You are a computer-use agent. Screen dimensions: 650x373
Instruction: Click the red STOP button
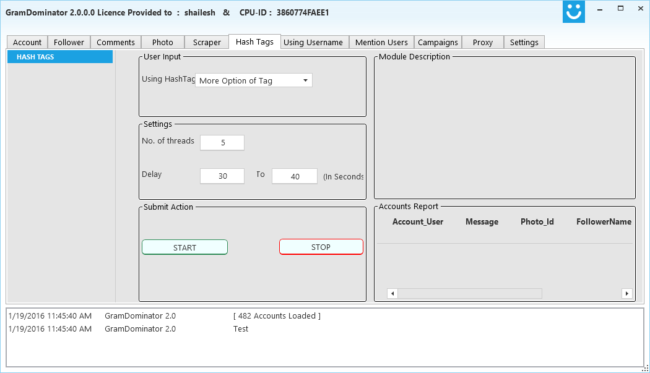321,247
